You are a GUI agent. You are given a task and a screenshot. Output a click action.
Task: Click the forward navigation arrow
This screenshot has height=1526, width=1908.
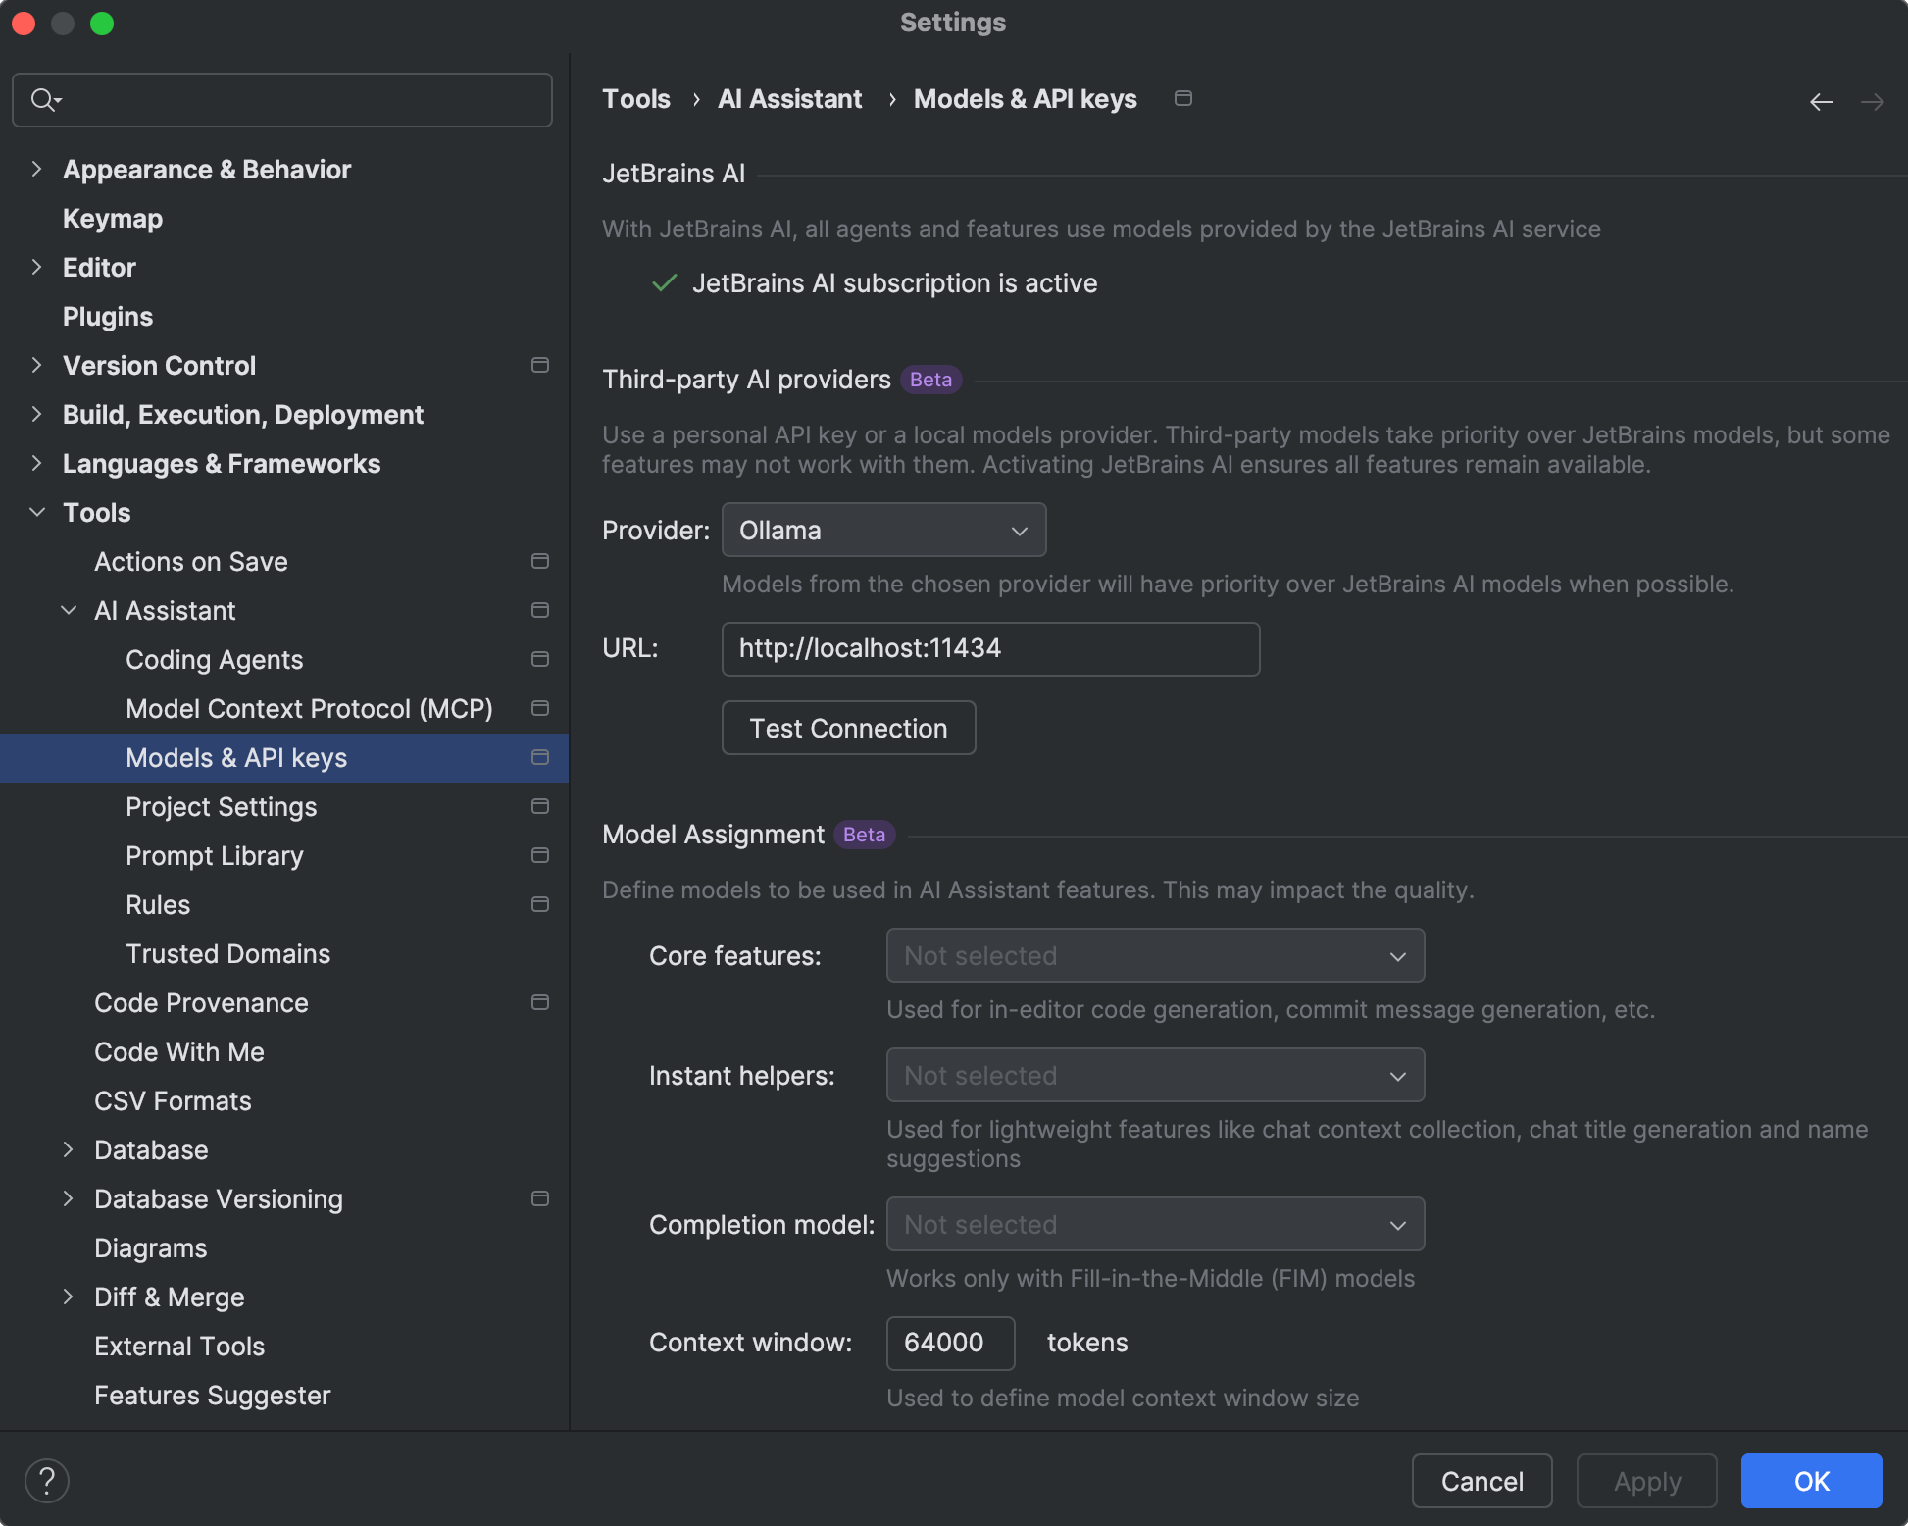(x=1874, y=101)
